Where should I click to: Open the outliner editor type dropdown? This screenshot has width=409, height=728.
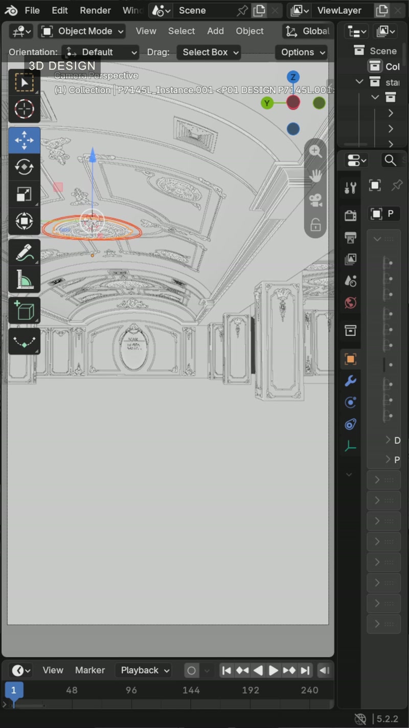pos(357,31)
